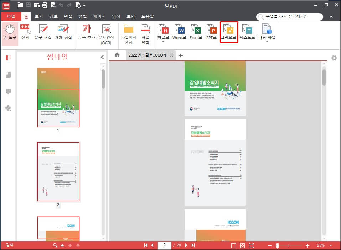
Task: Open the 파일 병합 merge tool
Action: click(146, 32)
